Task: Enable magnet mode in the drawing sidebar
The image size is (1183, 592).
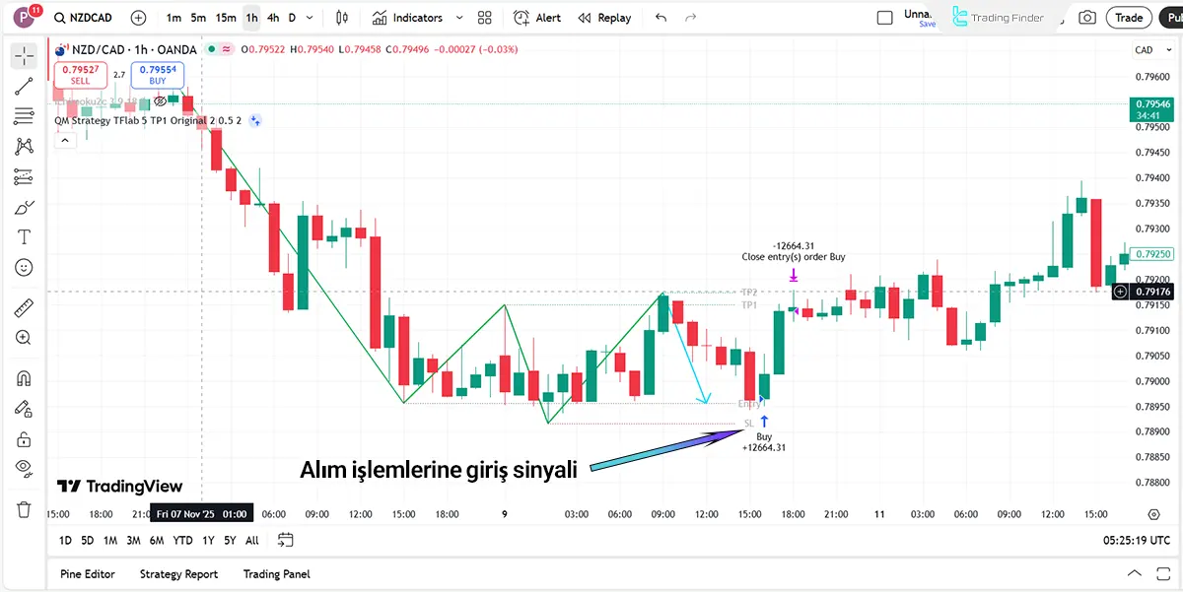Action: pos(25,377)
